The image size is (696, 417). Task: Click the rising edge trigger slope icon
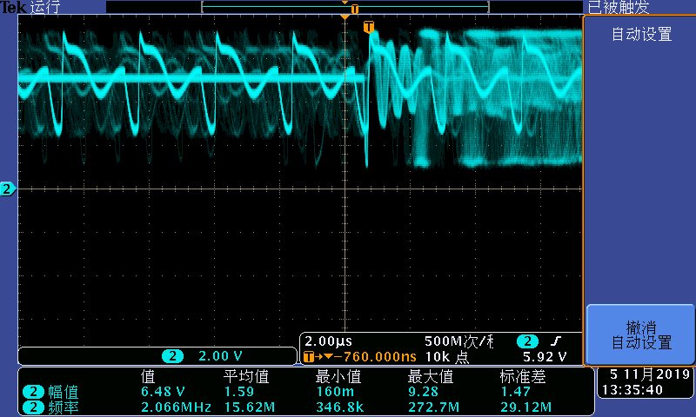556,341
